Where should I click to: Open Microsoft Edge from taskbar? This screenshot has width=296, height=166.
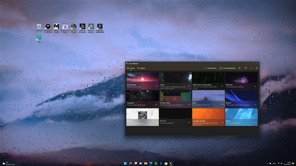151,163
